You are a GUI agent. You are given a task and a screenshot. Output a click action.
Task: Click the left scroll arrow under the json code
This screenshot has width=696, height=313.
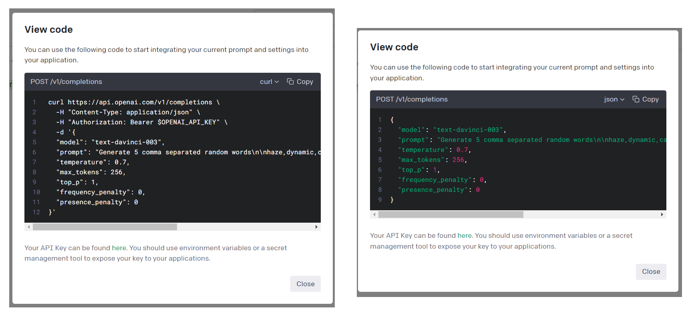pos(374,215)
